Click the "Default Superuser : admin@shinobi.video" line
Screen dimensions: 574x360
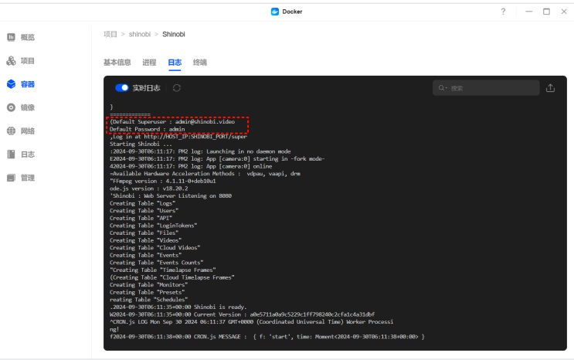coord(172,121)
